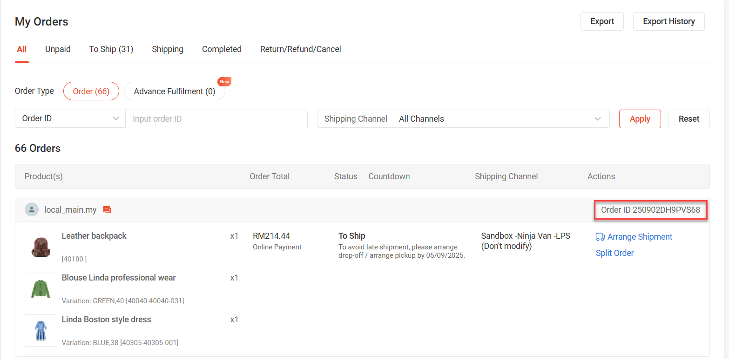Image resolution: width=729 pixels, height=359 pixels.
Task: Select the Advance Fulfilment (0) order type
Action: [175, 91]
